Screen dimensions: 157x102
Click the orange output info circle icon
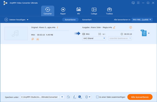click(131, 27)
